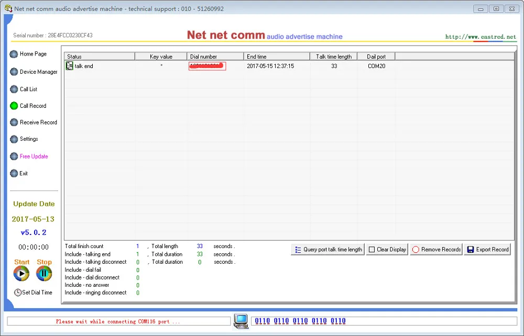Screen dimensions: 524x336
Task: Click the Free Update bullet icon
Action: [x=14, y=156]
